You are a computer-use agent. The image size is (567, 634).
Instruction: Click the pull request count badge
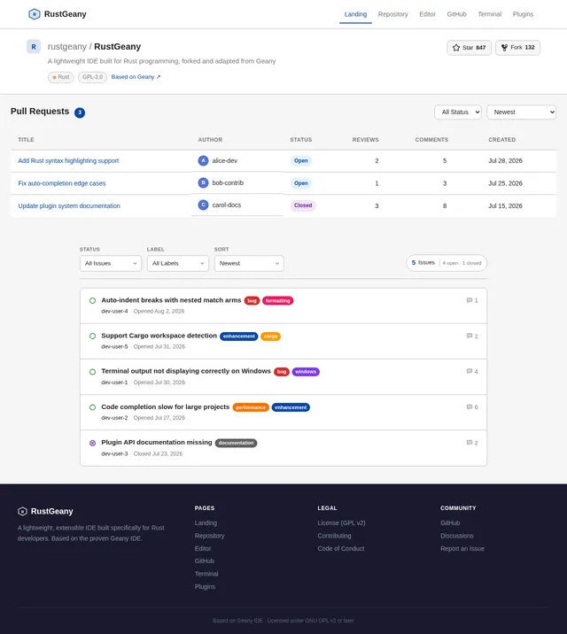[80, 112]
